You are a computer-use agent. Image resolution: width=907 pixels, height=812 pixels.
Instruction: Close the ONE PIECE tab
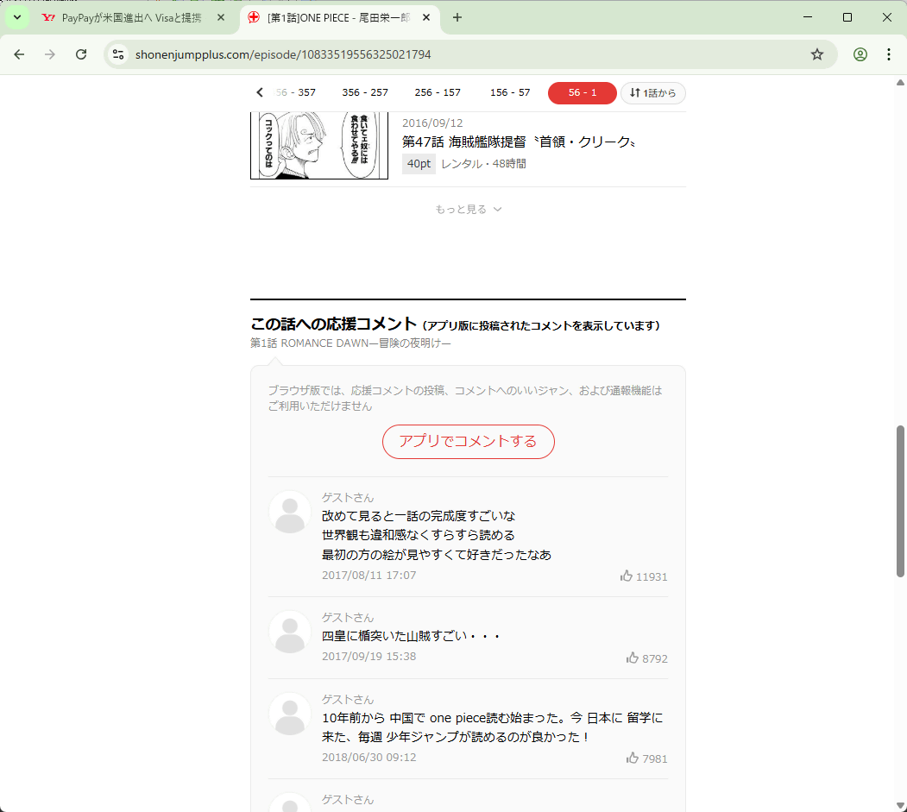(x=426, y=17)
